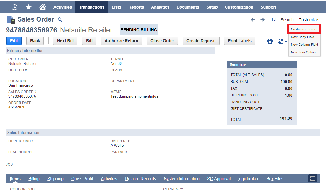
Task: Go to next record with right arrow
Action: [262, 20]
